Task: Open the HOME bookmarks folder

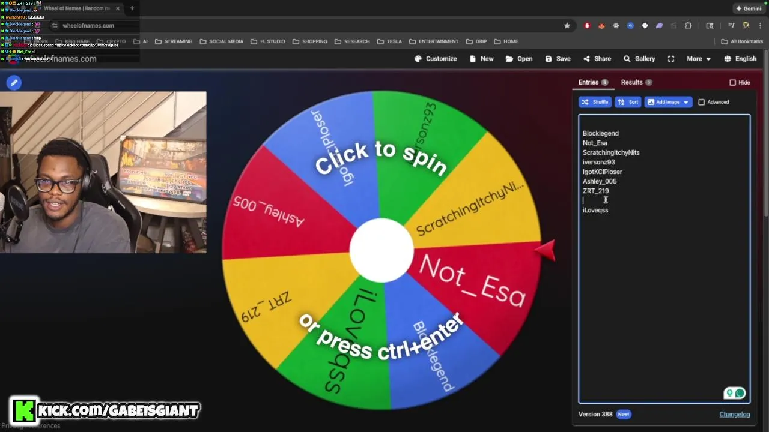Action: [506, 41]
